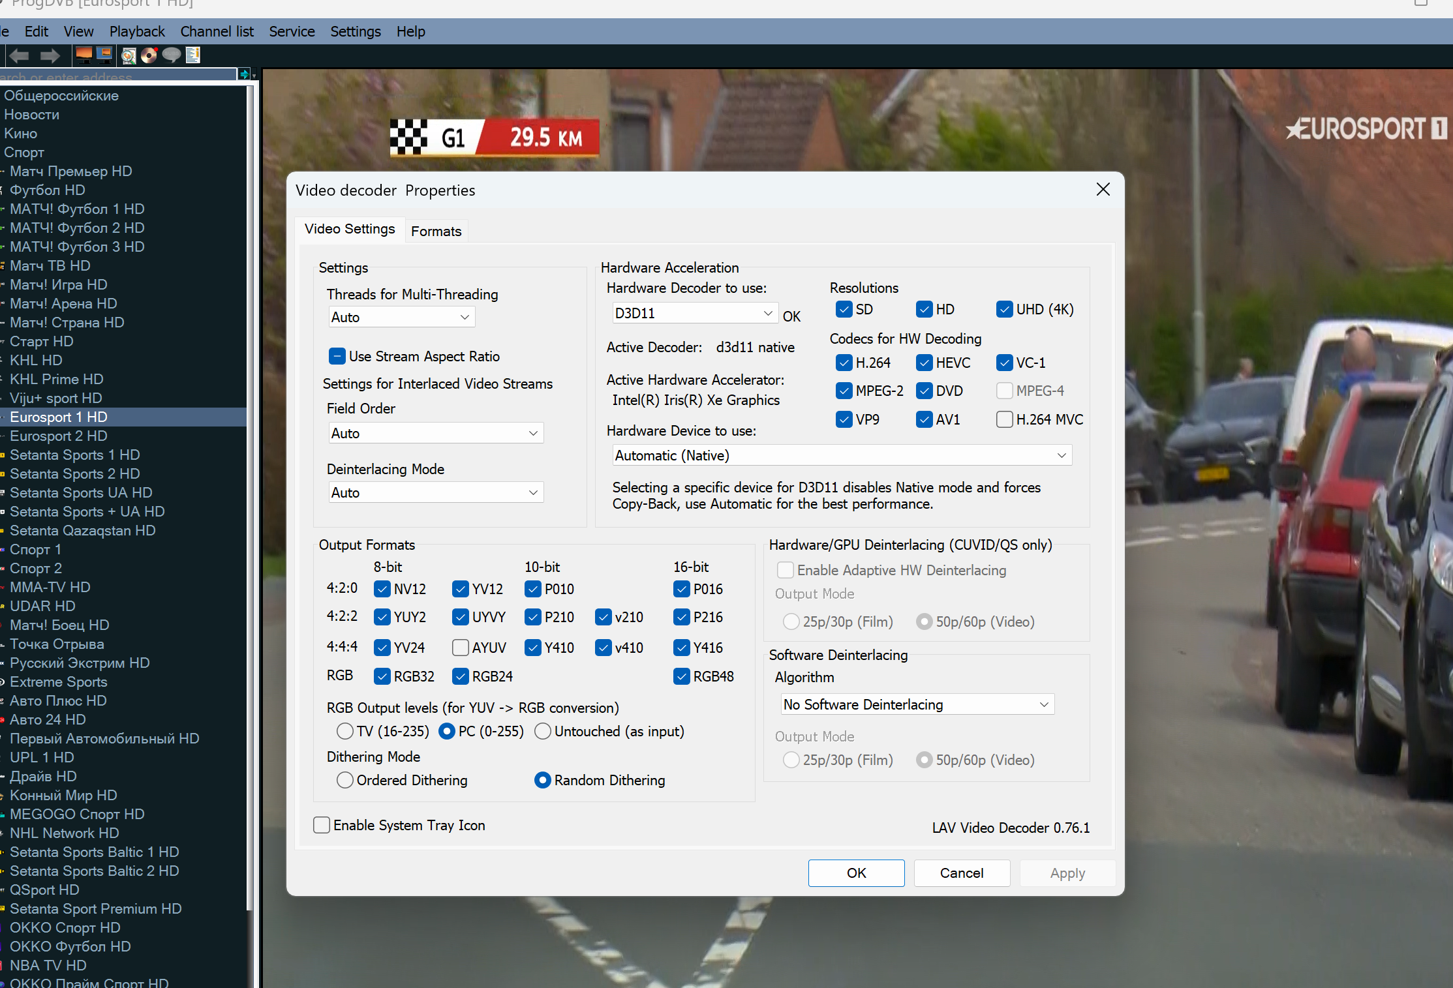Click the magnifier preview toolbar icon

point(129,55)
